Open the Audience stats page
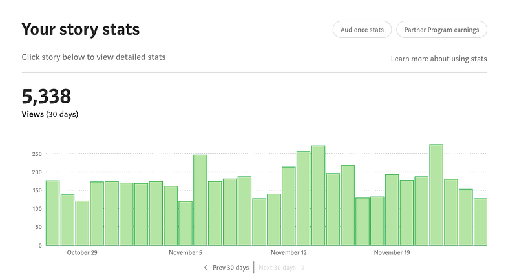 (362, 30)
